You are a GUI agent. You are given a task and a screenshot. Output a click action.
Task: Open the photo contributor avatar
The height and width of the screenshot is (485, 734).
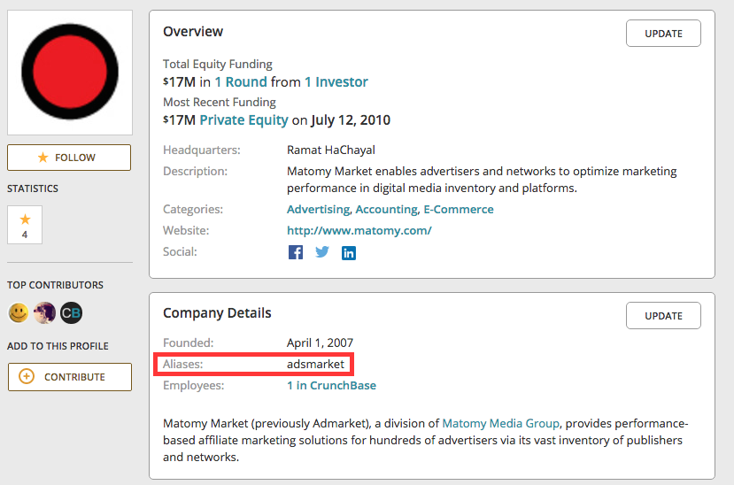click(x=44, y=313)
